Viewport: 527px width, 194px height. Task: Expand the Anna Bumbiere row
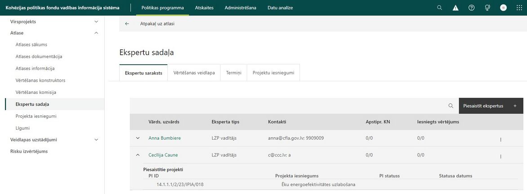tap(138, 138)
